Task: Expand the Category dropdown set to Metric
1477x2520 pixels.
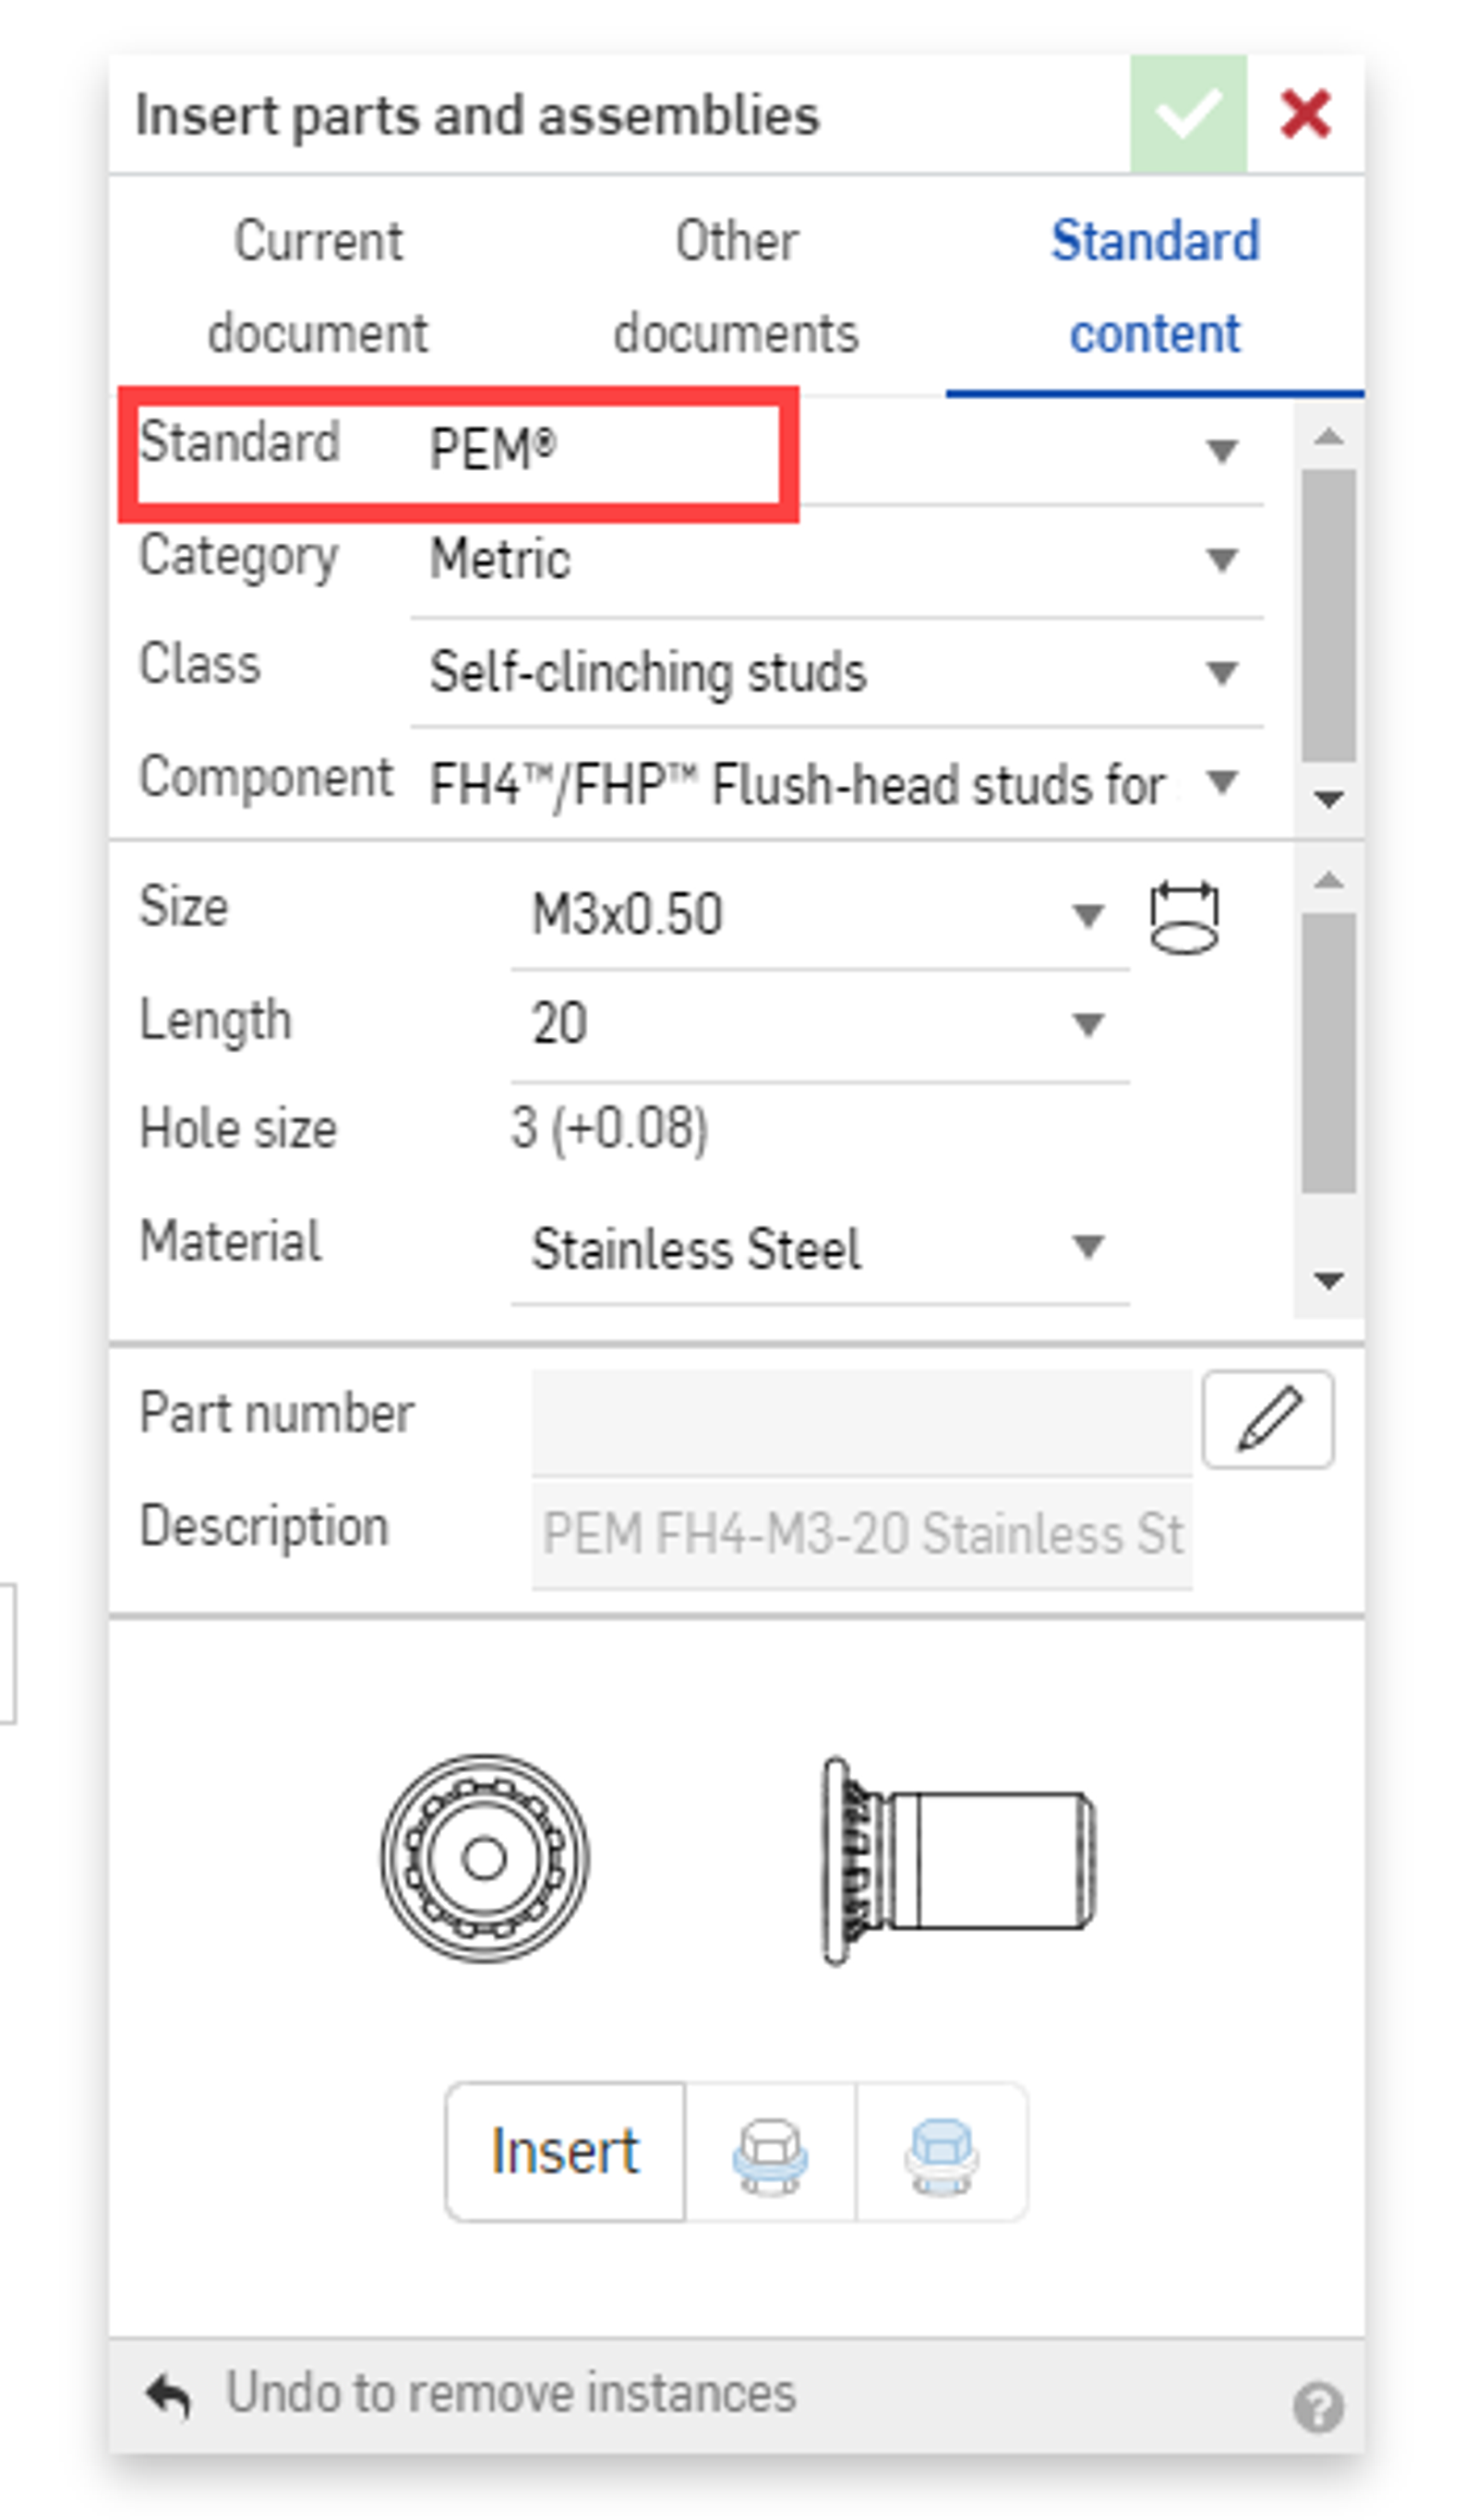Action: (1220, 561)
